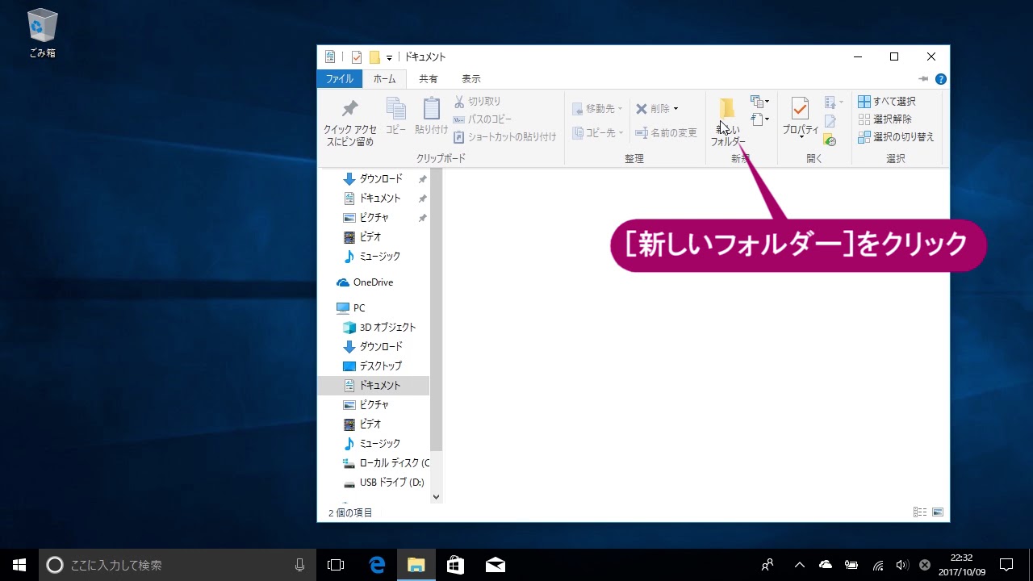
Task: Open Mail app from taskbar
Action: point(495,565)
